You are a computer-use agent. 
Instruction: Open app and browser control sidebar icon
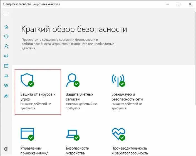coord(6,66)
